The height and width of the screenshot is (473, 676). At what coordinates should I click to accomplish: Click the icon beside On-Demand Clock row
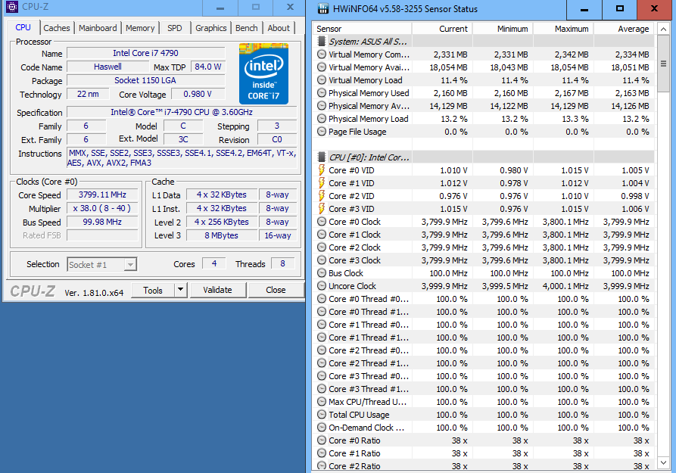click(322, 428)
